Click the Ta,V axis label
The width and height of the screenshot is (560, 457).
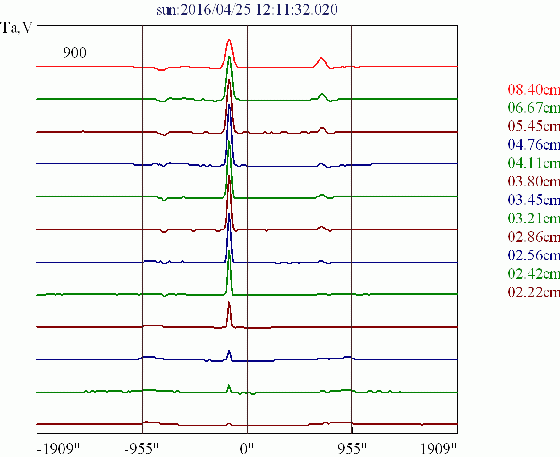point(16,28)
